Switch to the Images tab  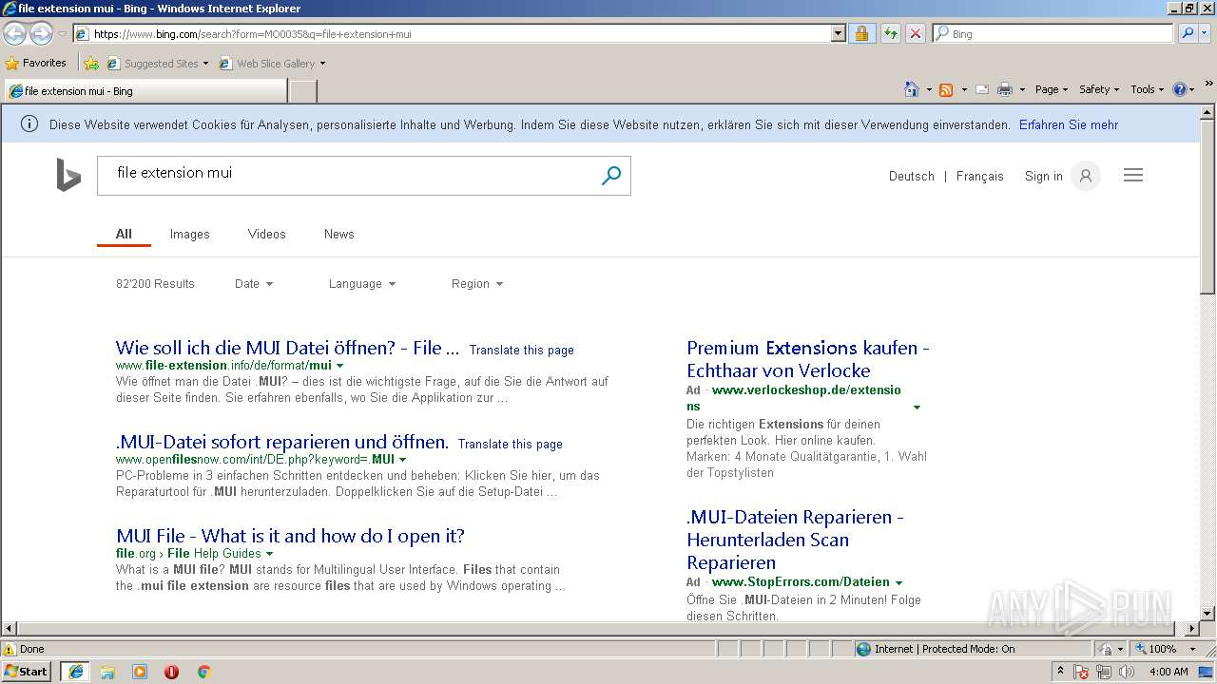[190, 234]
